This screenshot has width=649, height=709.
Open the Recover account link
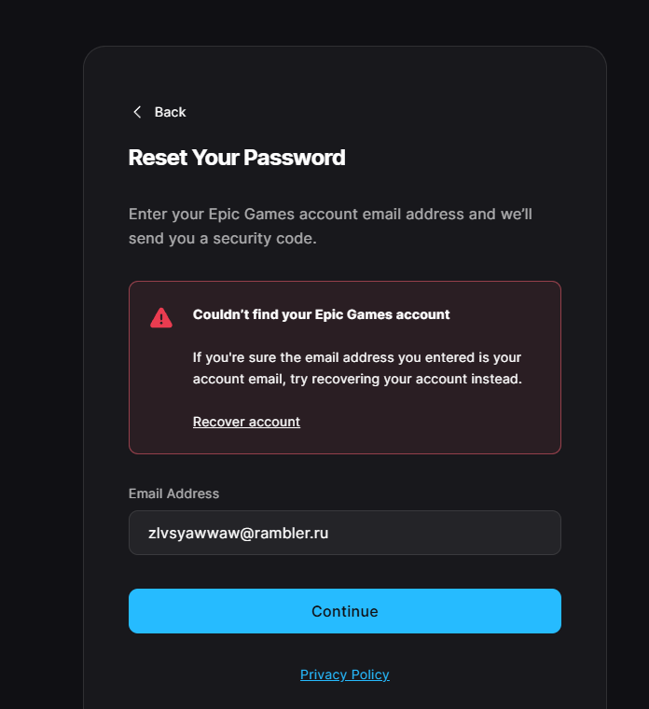[x=246, y=422]
